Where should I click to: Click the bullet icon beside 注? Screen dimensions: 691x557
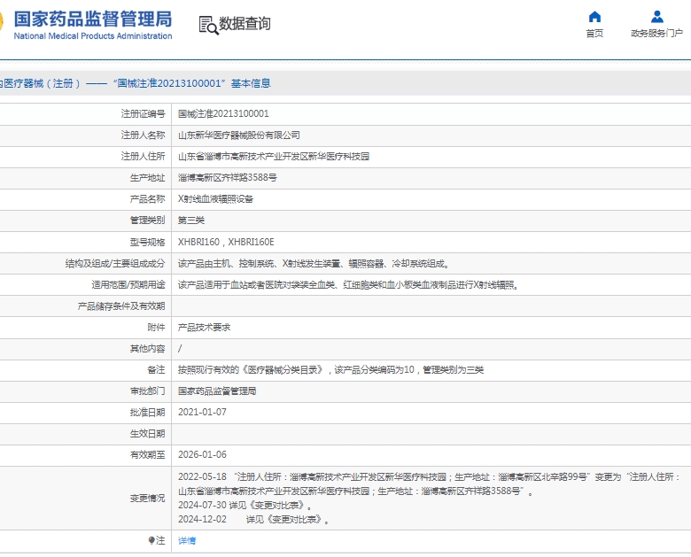click(x=151, y=540)
